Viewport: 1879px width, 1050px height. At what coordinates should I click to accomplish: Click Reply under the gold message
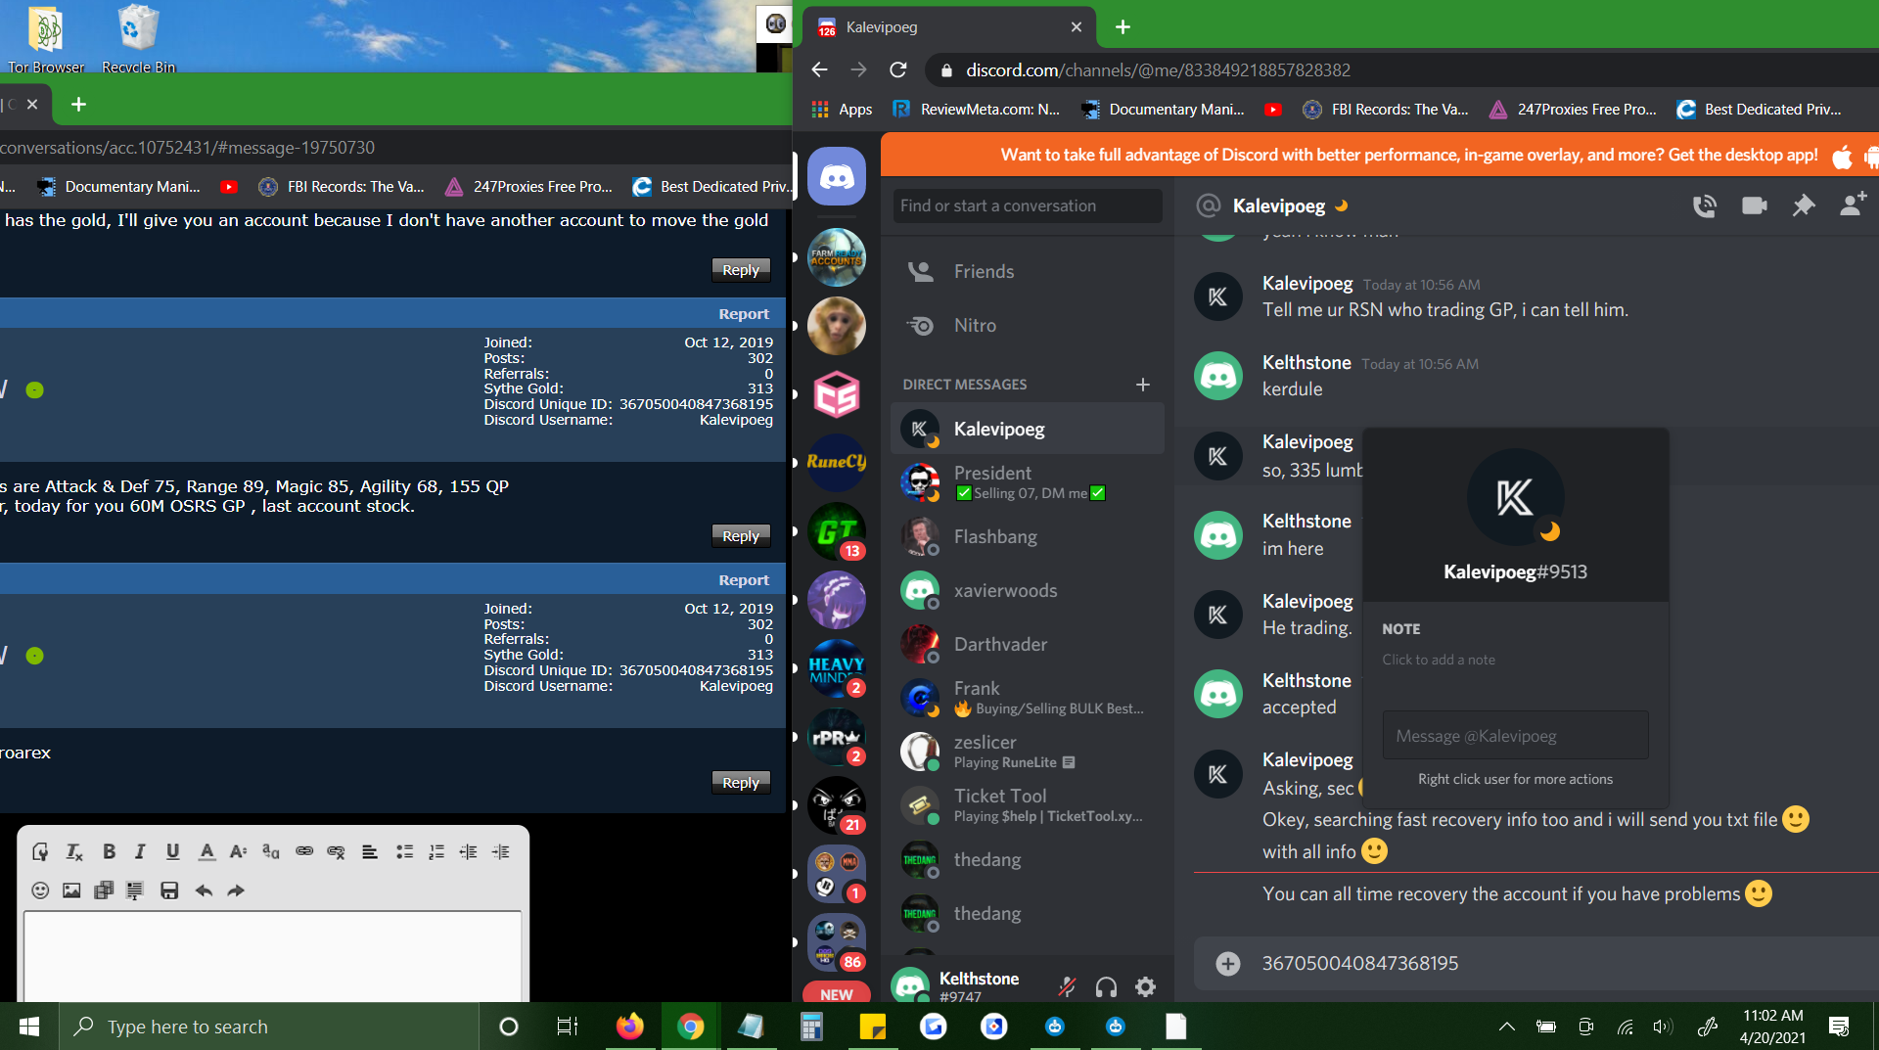[741, 270]
